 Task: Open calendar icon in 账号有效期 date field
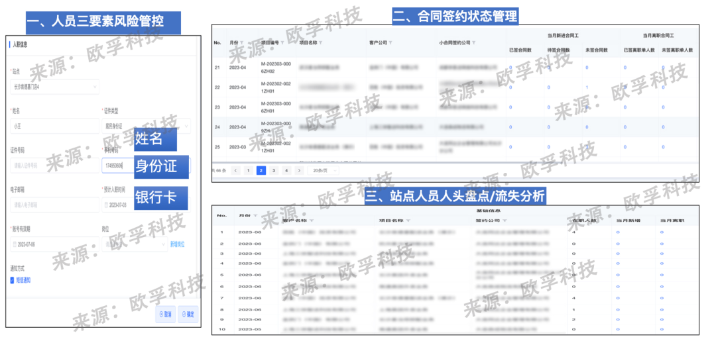(x=14, y=244)
